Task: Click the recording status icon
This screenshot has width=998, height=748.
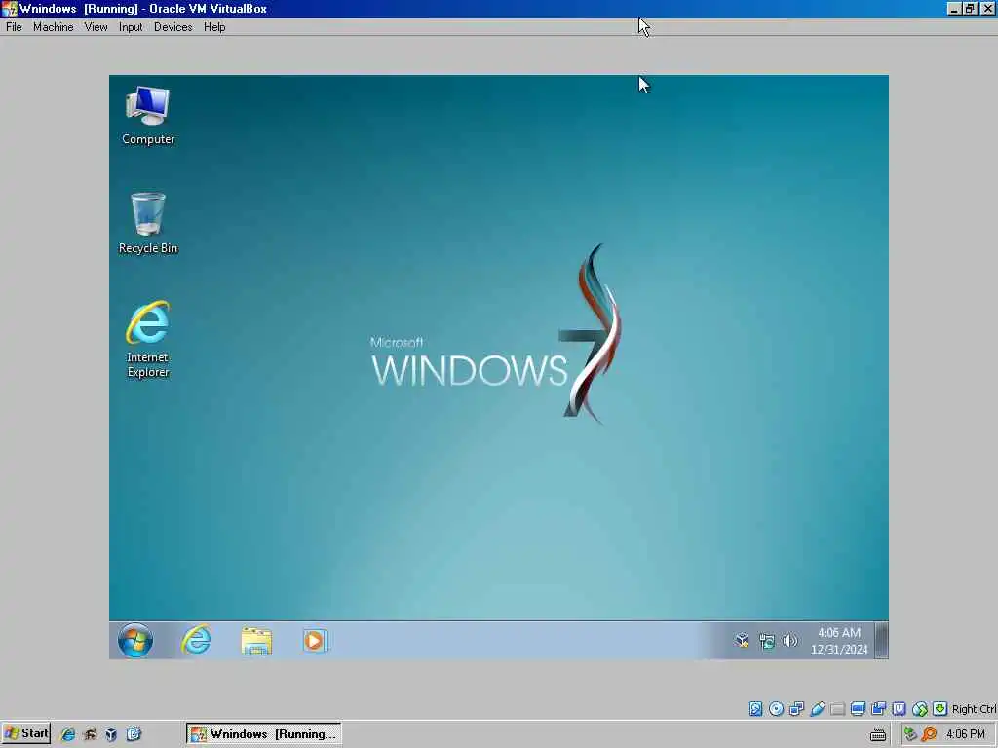Action: point(878,709)
